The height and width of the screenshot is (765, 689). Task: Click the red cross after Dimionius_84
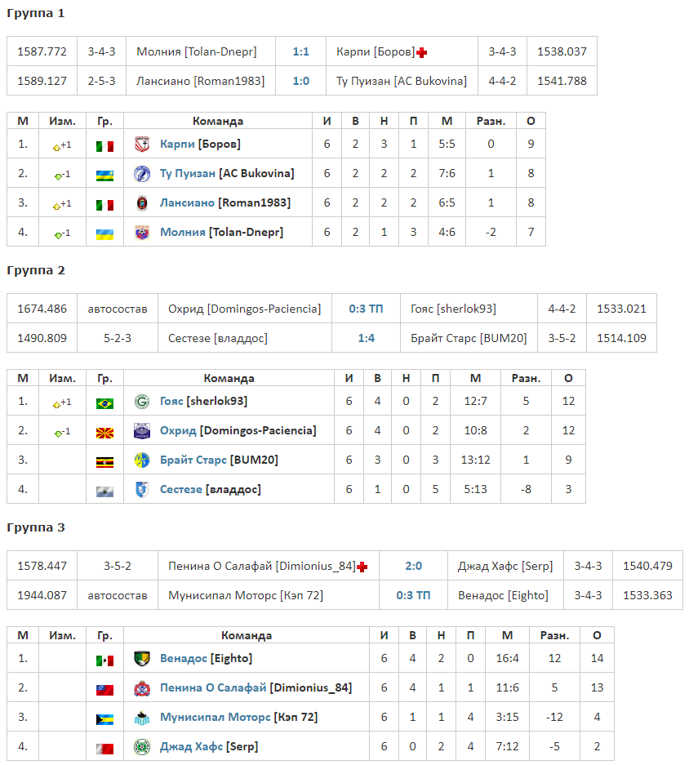(362, 567)
